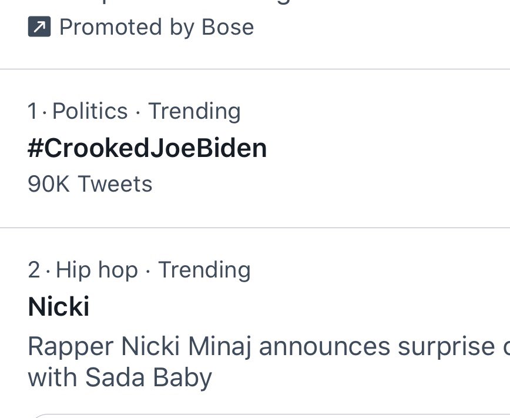Tap "Trending" in the Hip hop trend row
The width and height of the screenshot is (510, 418).
point(204,270)
